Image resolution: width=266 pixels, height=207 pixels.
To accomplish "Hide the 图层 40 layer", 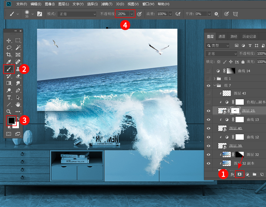I will [x=208, y=128].
